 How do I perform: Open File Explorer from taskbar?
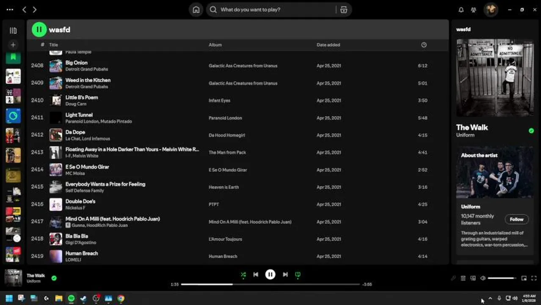point(59,298)
